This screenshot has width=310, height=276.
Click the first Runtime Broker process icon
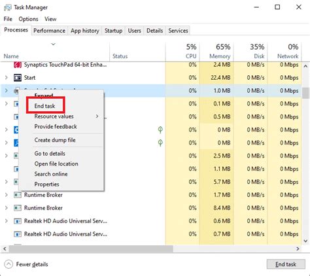coord(18,195)
